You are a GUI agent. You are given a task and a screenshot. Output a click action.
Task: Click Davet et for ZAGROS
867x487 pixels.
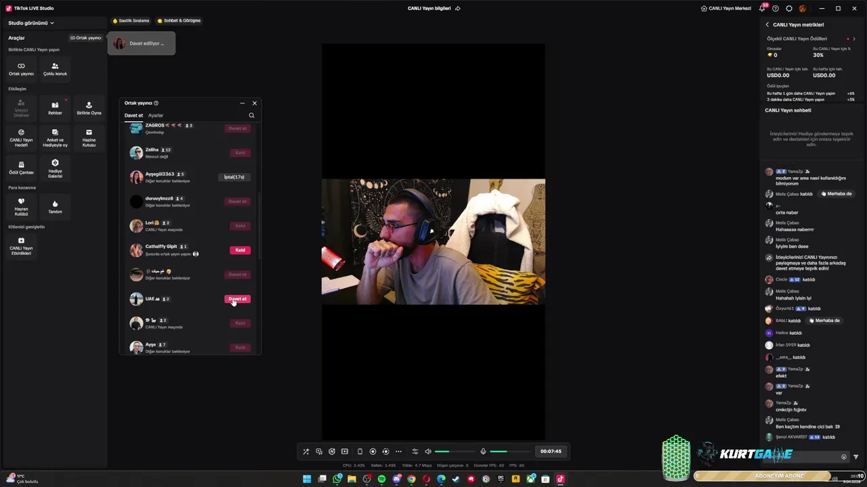click(x=237, y=129)
